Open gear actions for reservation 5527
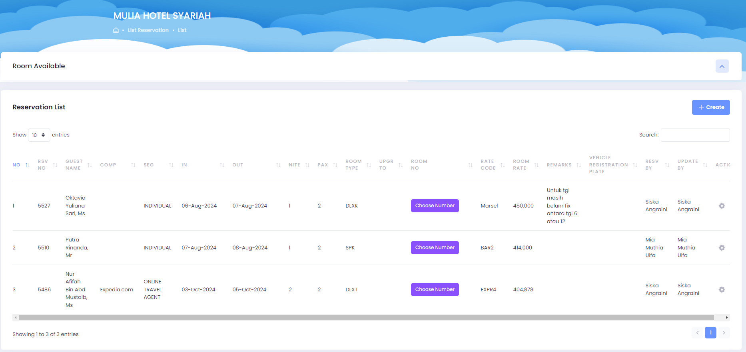 click(722, 206)
